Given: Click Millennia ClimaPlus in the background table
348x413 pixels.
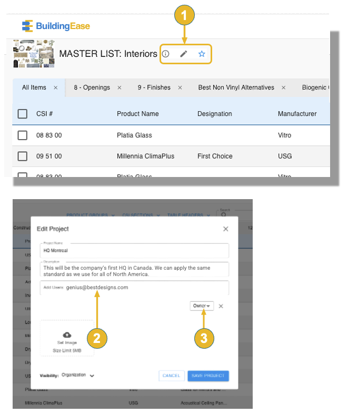Looking at the screenshot, I should click(44, 403).
